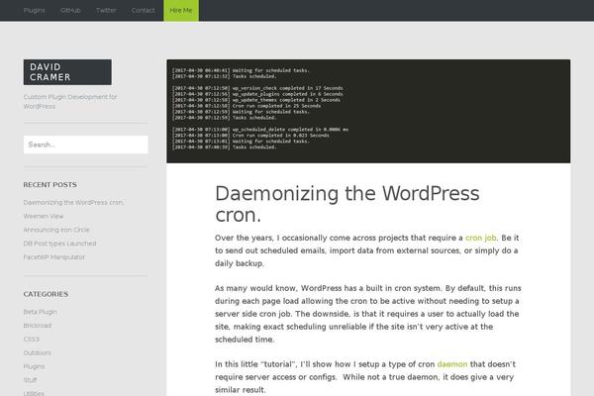This screenshot has width=594, height=396.
Task: Focus the Search input field
Action: click(x=85, y=145)
